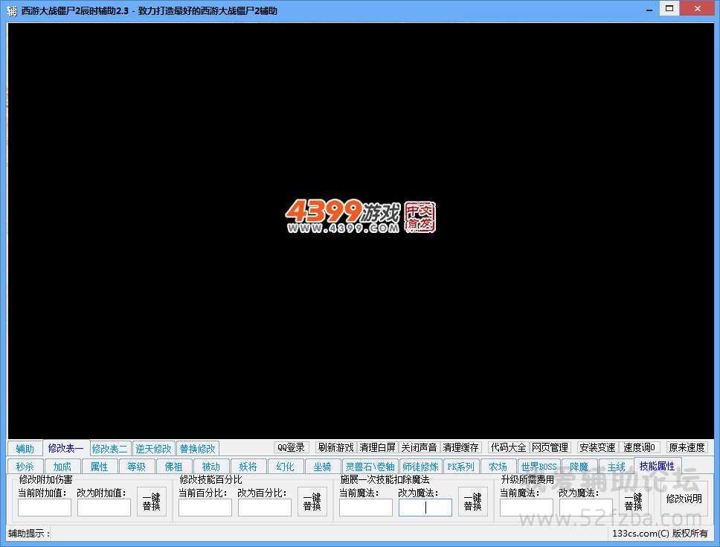Click 一键替换 under 修改附加伤害
Image resolution: width=720 pixels, height=547 pixels.
[x=152, y=502]
